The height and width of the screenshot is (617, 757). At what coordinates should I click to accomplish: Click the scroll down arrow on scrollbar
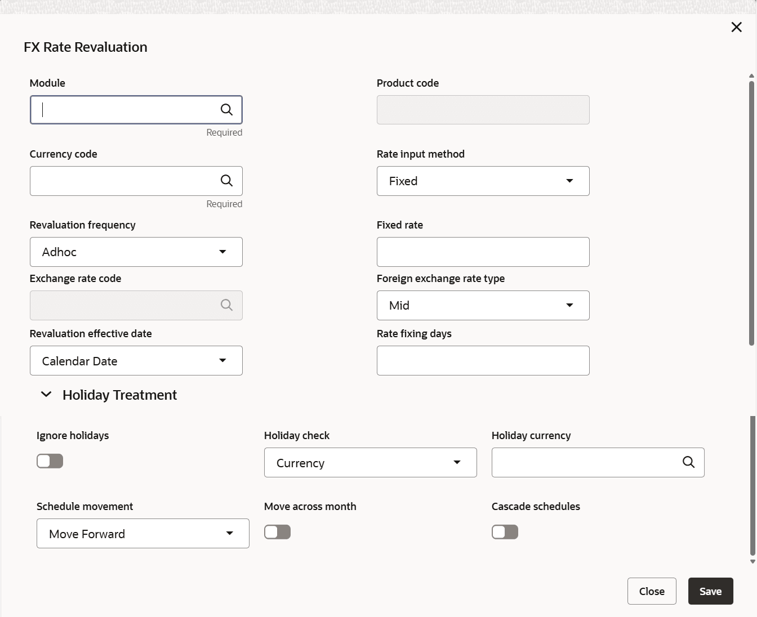pyautogui.click(x=752, y=561)
